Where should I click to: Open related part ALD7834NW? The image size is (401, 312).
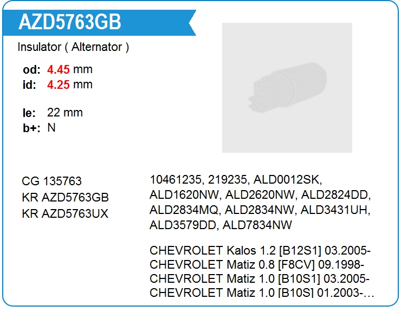pyautogui.click(x=257, y=225)
